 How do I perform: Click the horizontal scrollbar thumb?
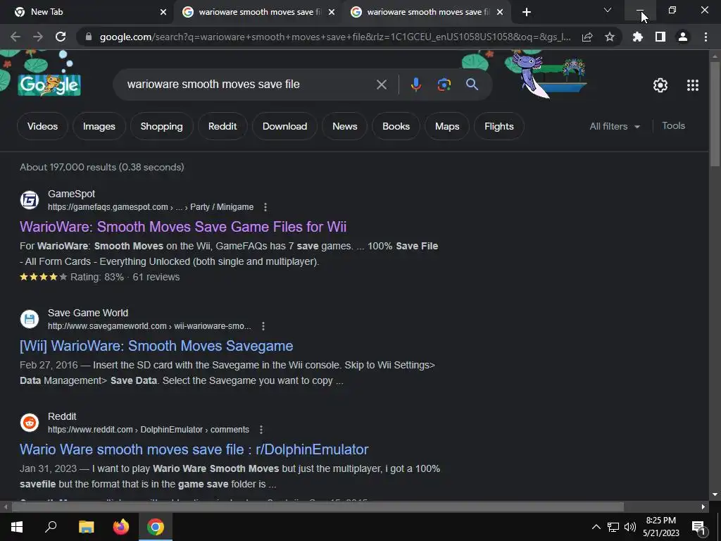tap(318, 506)
